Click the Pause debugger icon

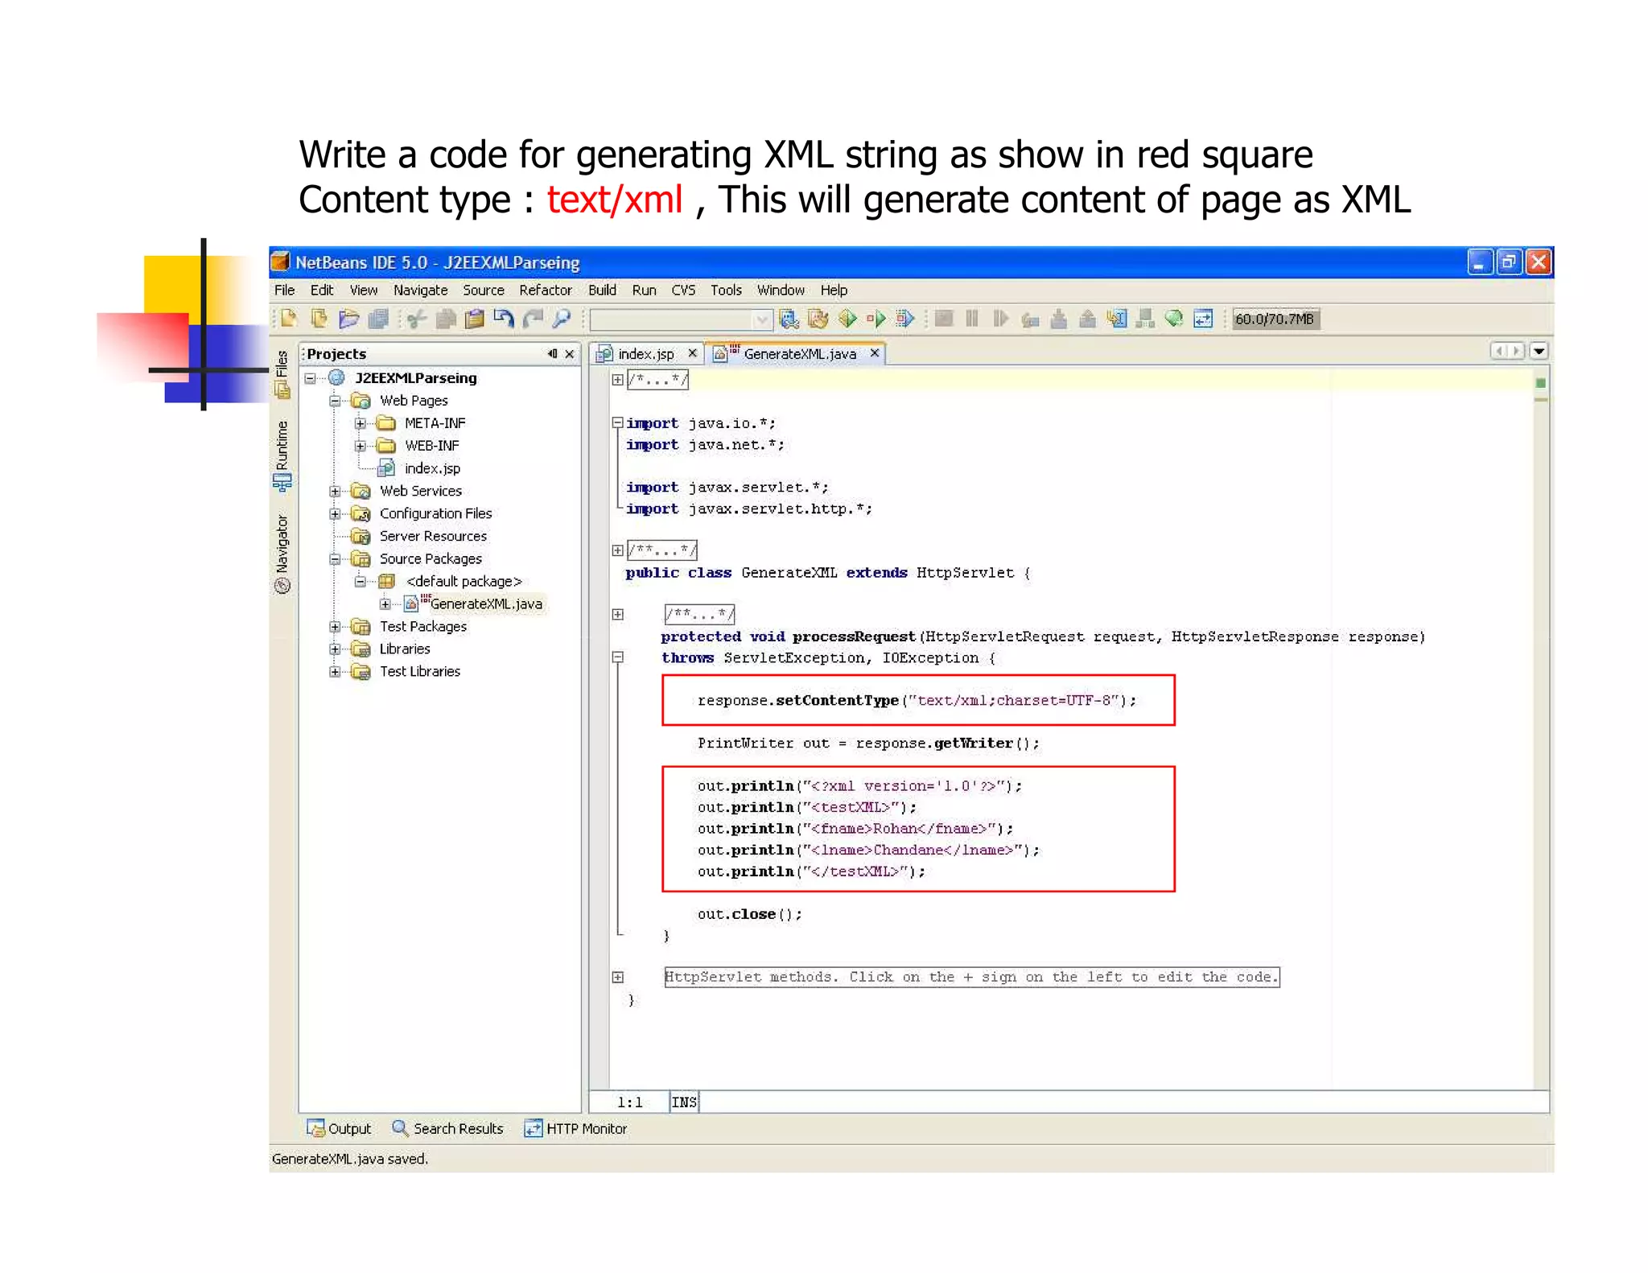click(x=972, y=319)
